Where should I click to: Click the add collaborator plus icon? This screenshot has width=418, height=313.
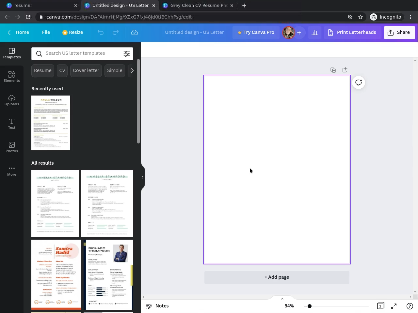(299, 32)
